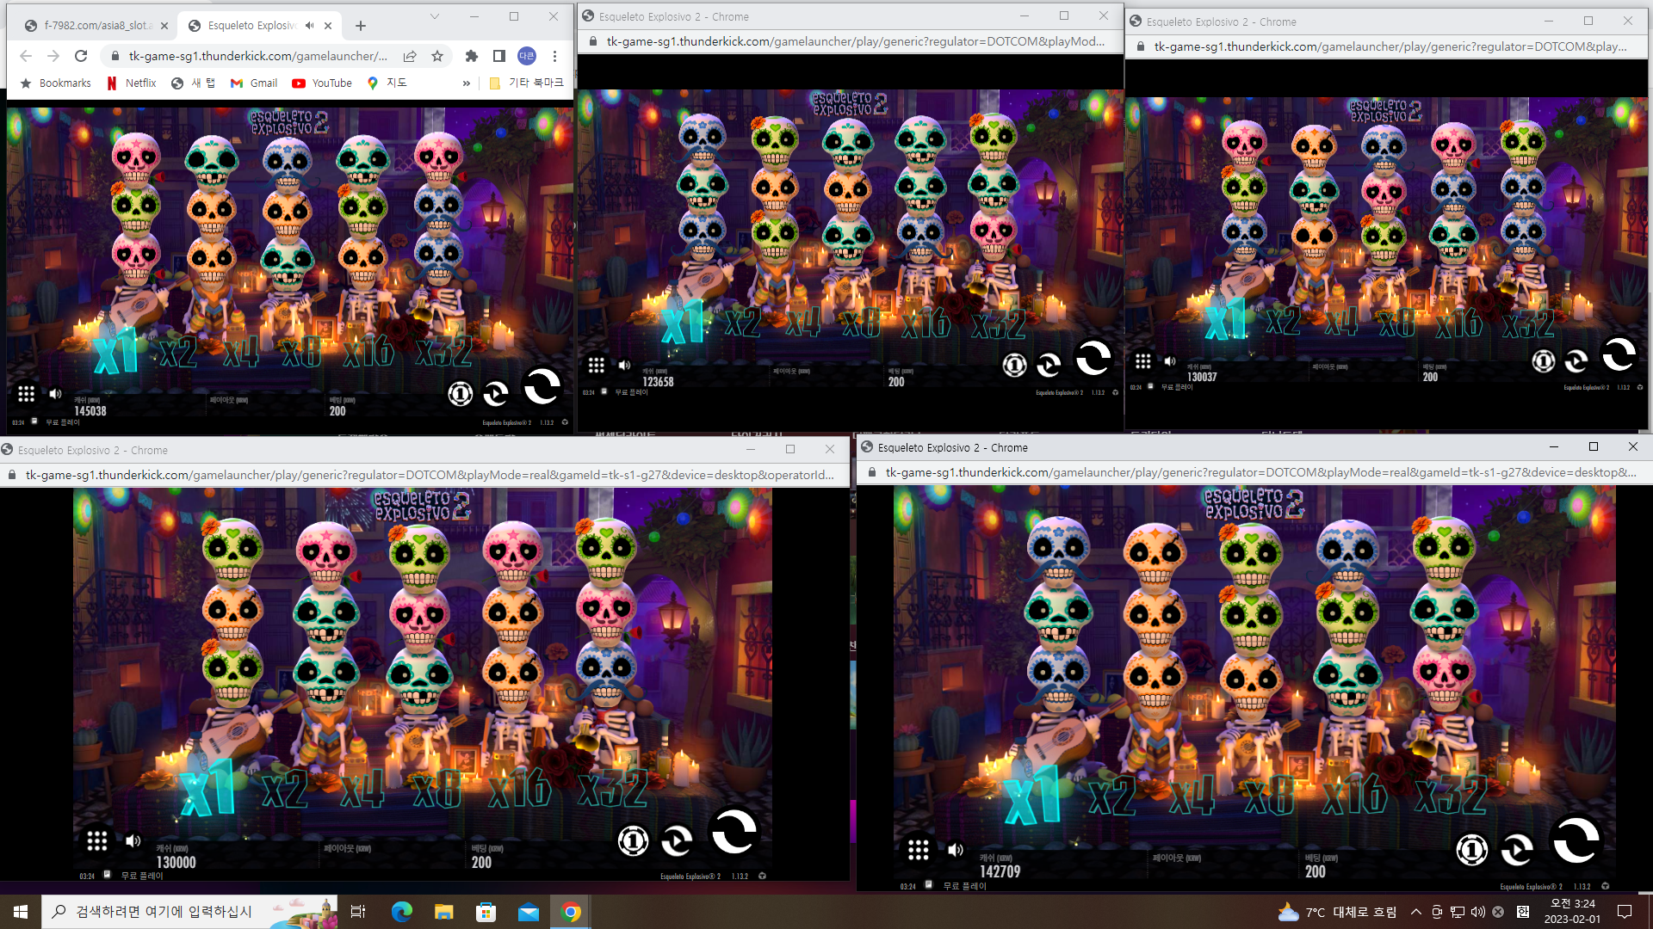This screenshot has width=1653, height=929.
Task: Open game menu in 142709 balance window
Action: point(919,851)
